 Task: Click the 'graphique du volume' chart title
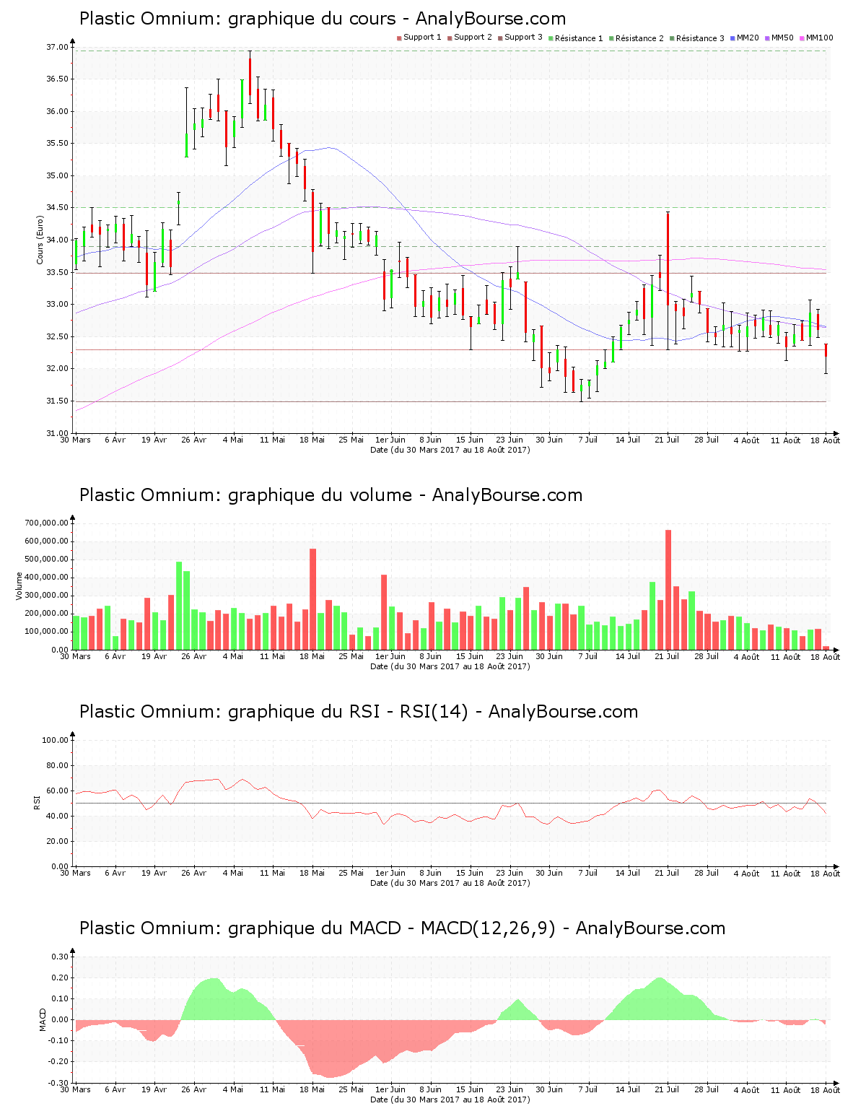click(331, 495)
